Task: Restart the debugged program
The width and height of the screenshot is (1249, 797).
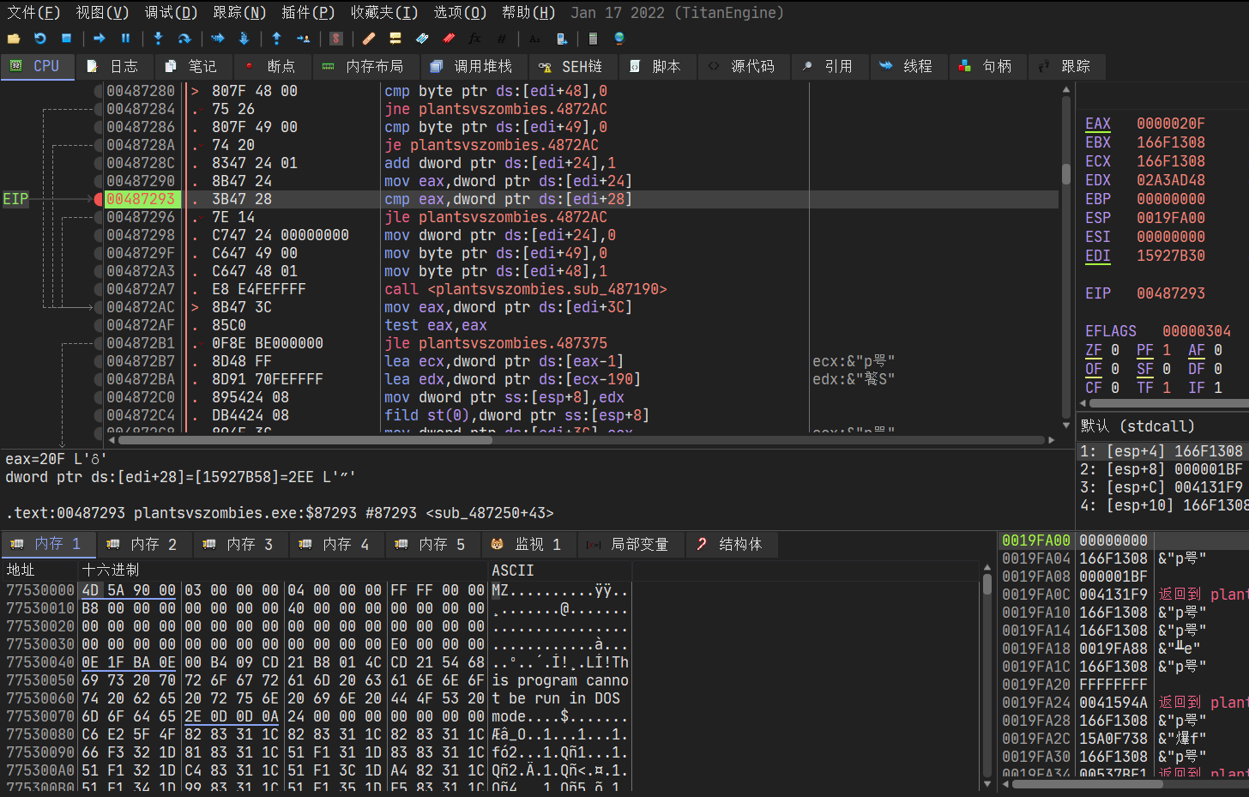Action: click(x=39, y=39)
